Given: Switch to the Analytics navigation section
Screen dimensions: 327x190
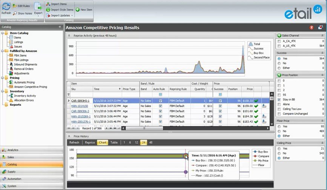Looking at the screenshot, I should point(32,150).
